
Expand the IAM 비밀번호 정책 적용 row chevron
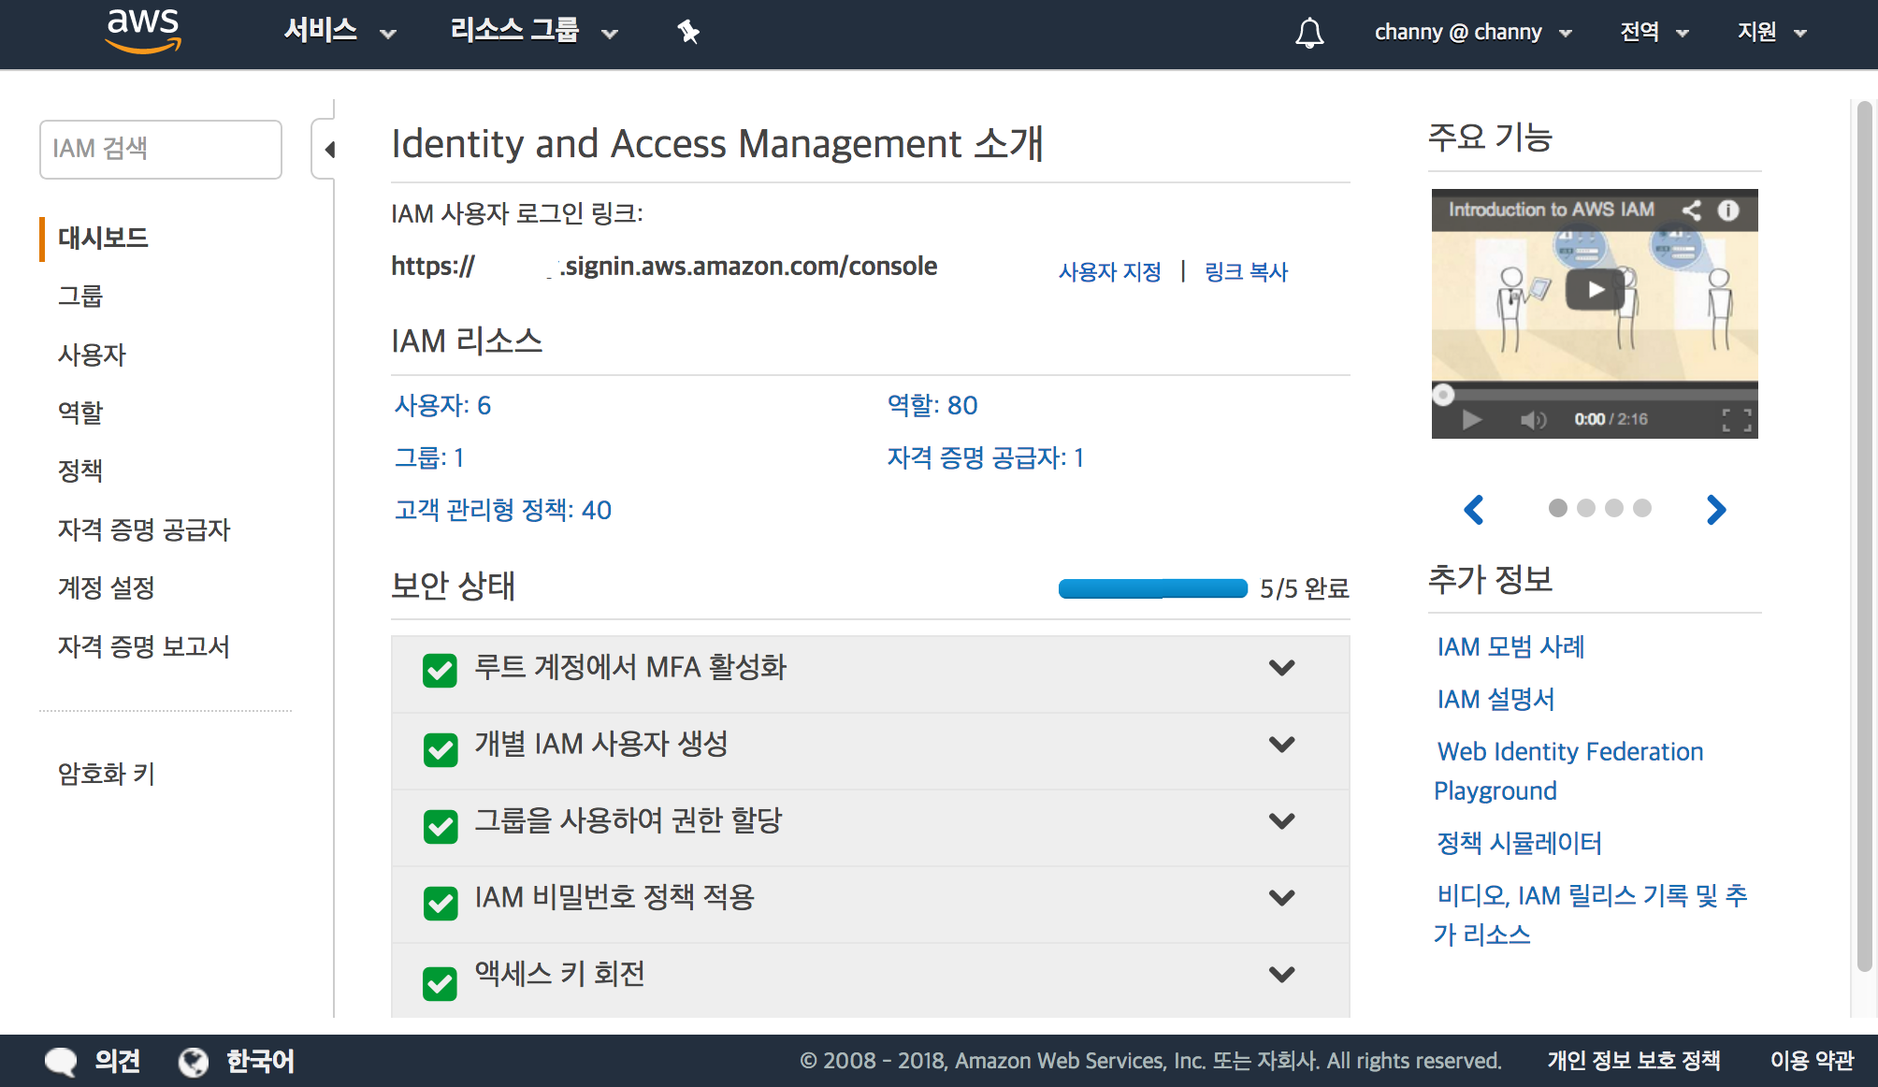[x=1281, y=898]
